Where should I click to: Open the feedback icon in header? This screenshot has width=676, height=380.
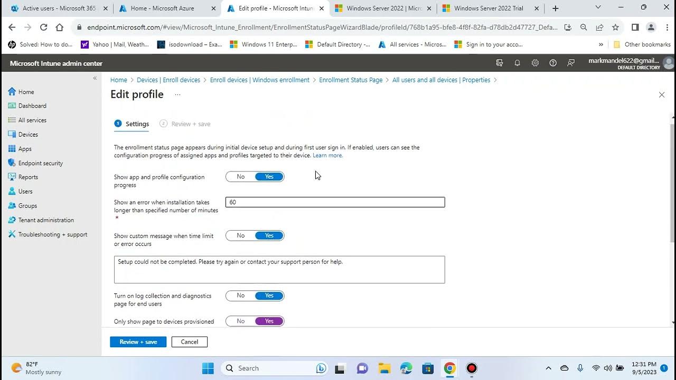[x=571, y=63]
